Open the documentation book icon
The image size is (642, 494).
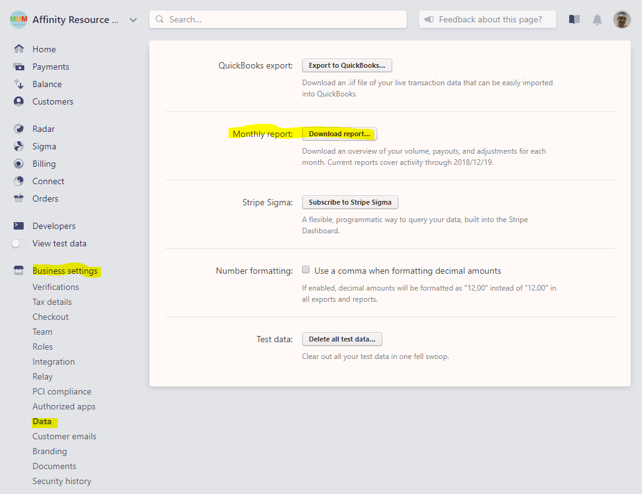575,19
